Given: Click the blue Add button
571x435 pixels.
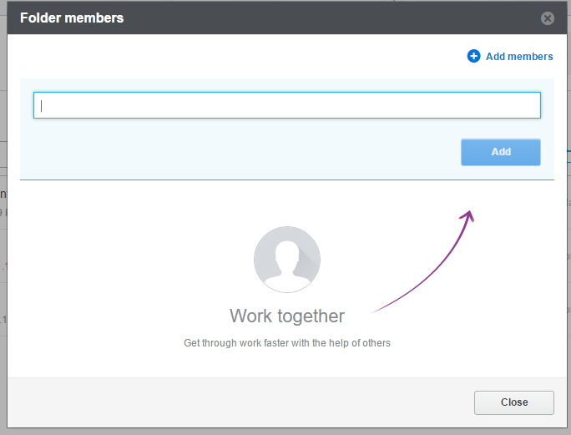Looking at the screenshot, I should [x=501, y=152].
